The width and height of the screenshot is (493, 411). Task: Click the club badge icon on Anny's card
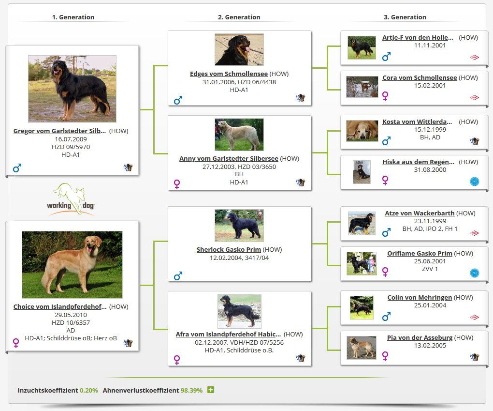(x=301, y=183)
